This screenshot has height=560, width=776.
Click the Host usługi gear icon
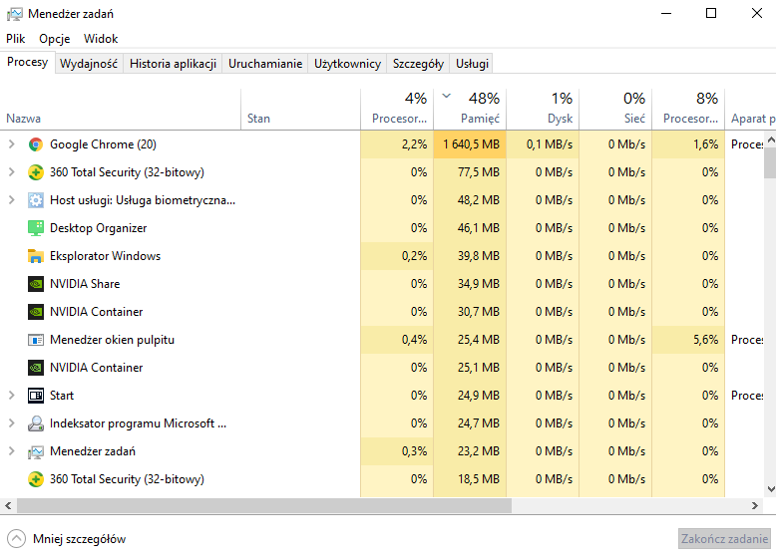point(36,200)
